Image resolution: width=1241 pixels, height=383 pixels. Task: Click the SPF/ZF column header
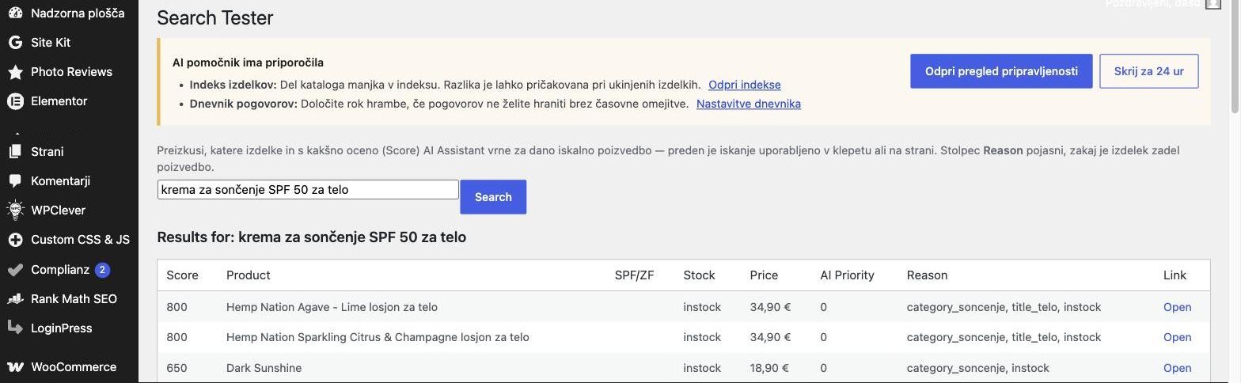tap(635, 275)
